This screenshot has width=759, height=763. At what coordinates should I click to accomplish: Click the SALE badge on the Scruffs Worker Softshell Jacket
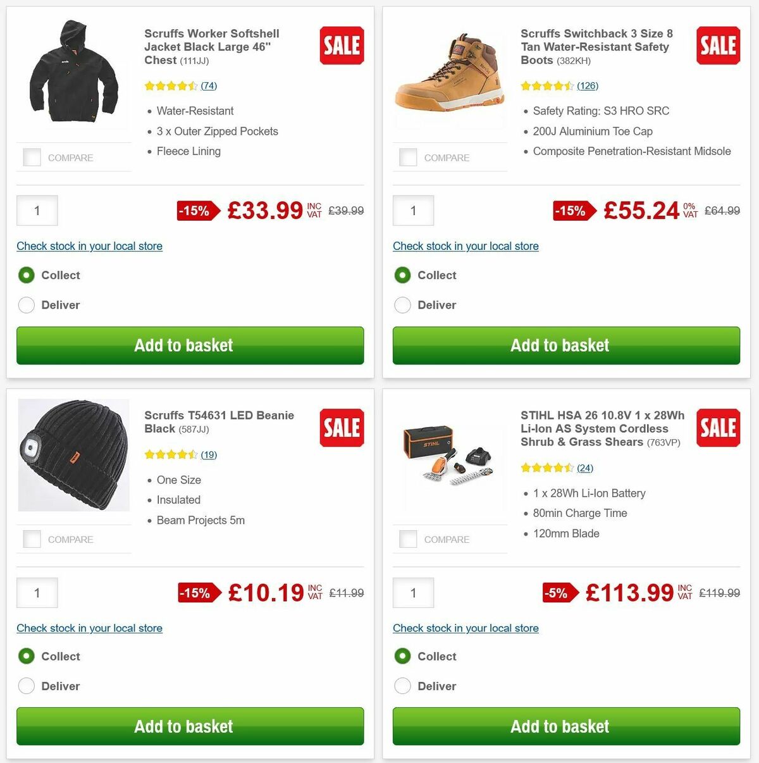pyautogui.click(x=342, y=45)
